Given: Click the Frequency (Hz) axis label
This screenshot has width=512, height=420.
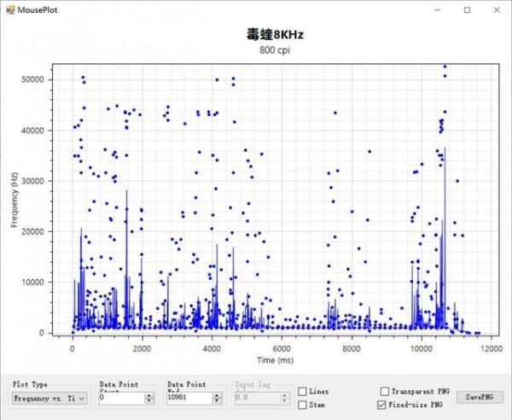Looking at the screenshot, I should (x=15, y=200).
